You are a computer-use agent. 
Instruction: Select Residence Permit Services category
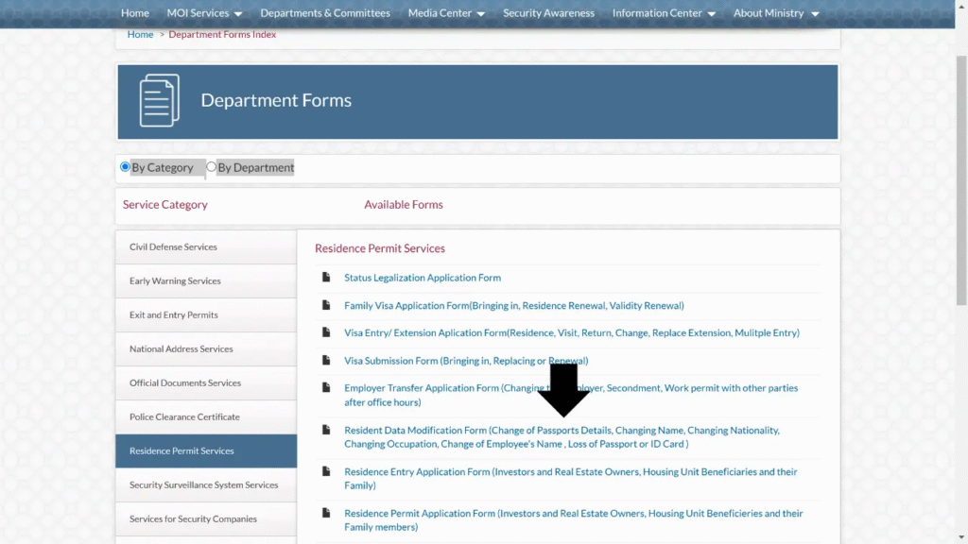(205, 450)
